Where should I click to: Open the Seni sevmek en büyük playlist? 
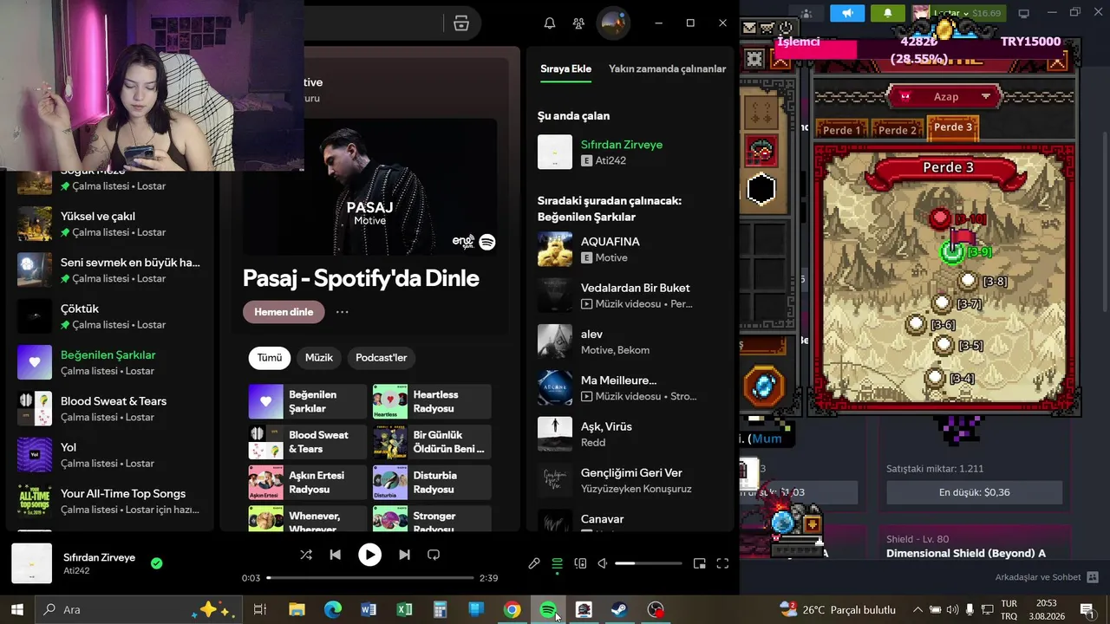pos(110,270)
